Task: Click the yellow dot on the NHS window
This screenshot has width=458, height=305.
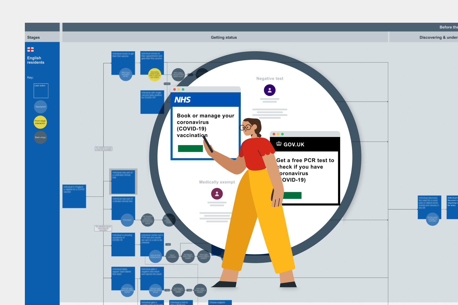Action: [179, 89]
